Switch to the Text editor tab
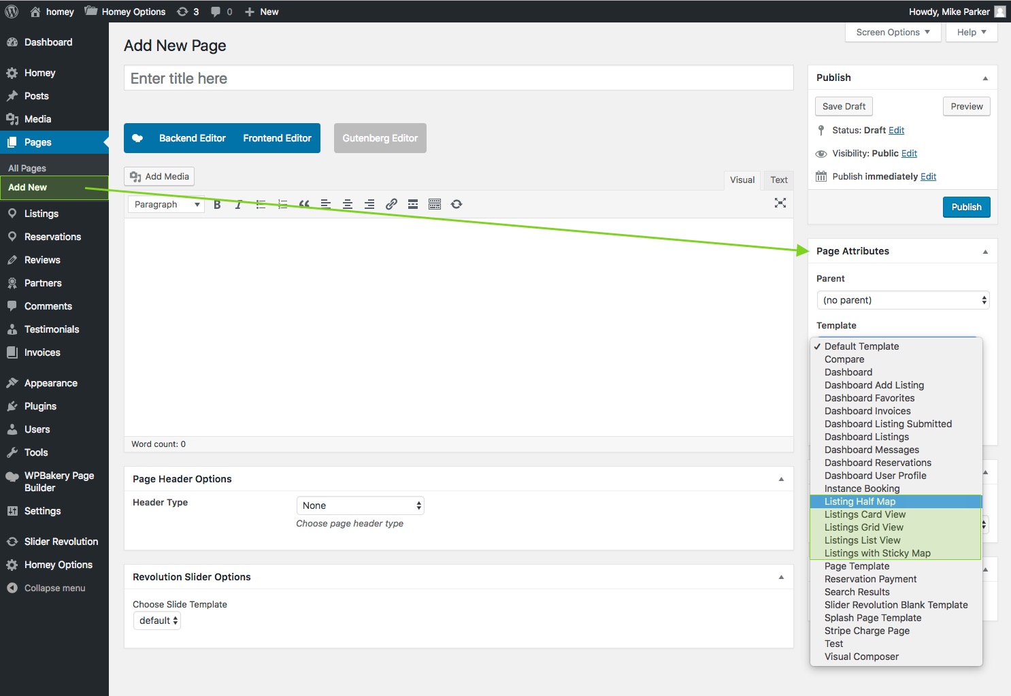The width and height of the screenshot is (1011, 696). click(x=779, y=180)
